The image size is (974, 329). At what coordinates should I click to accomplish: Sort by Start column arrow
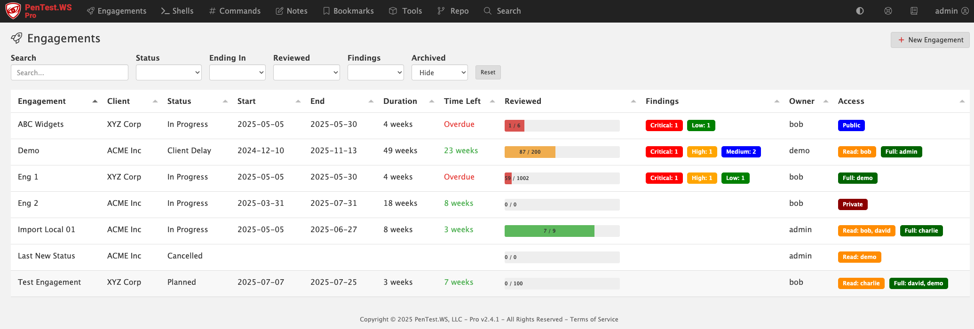pos(298,101)
